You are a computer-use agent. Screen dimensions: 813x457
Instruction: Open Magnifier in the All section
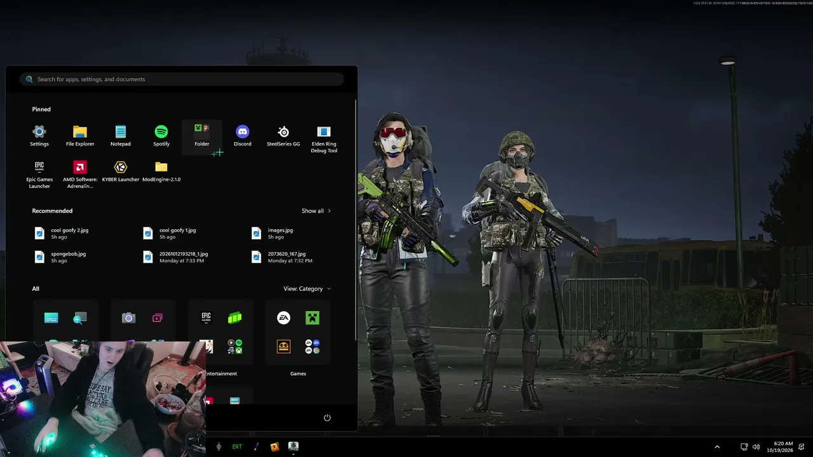[x=80, y=318]
